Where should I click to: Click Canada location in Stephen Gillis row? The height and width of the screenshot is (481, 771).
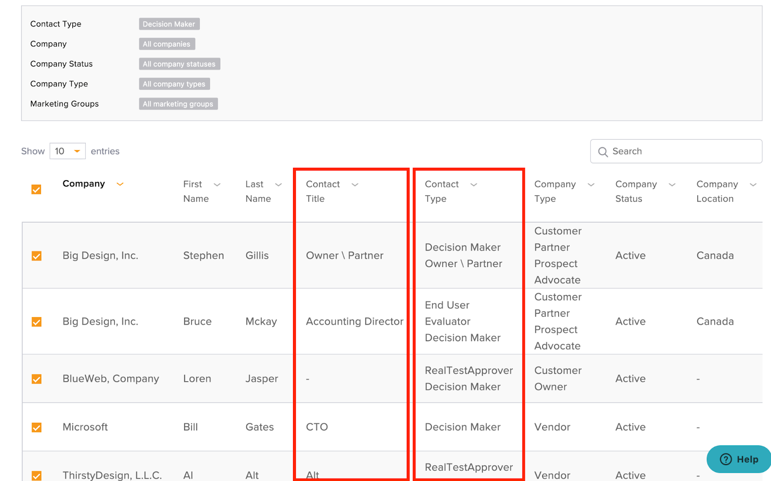coord(715,255)
